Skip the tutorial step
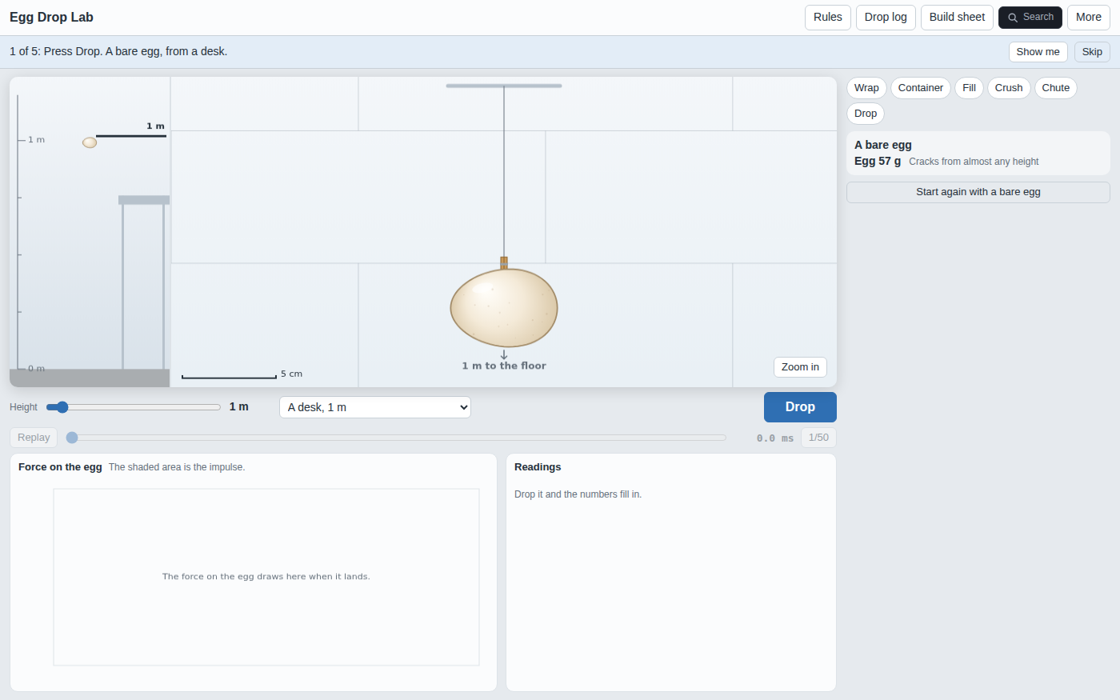This screenshot has height=700, width=1120. pyautogui.click(x=1092, y=52)
